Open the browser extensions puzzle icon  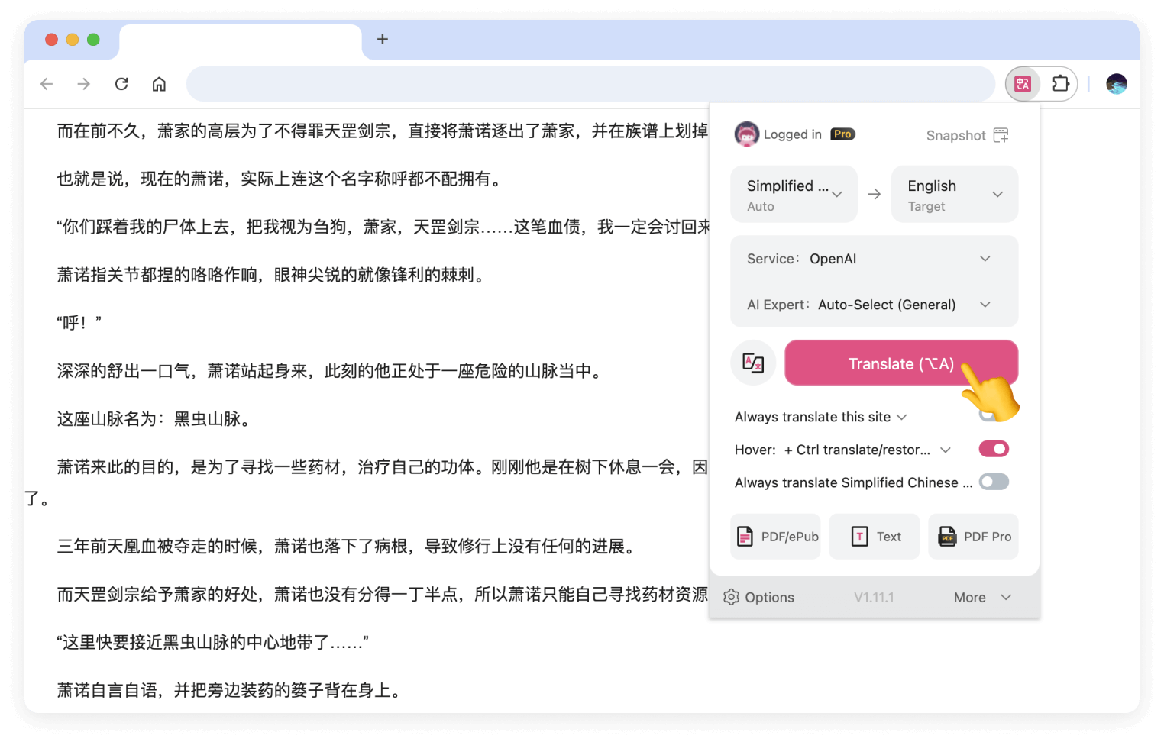click(1060, 84)
